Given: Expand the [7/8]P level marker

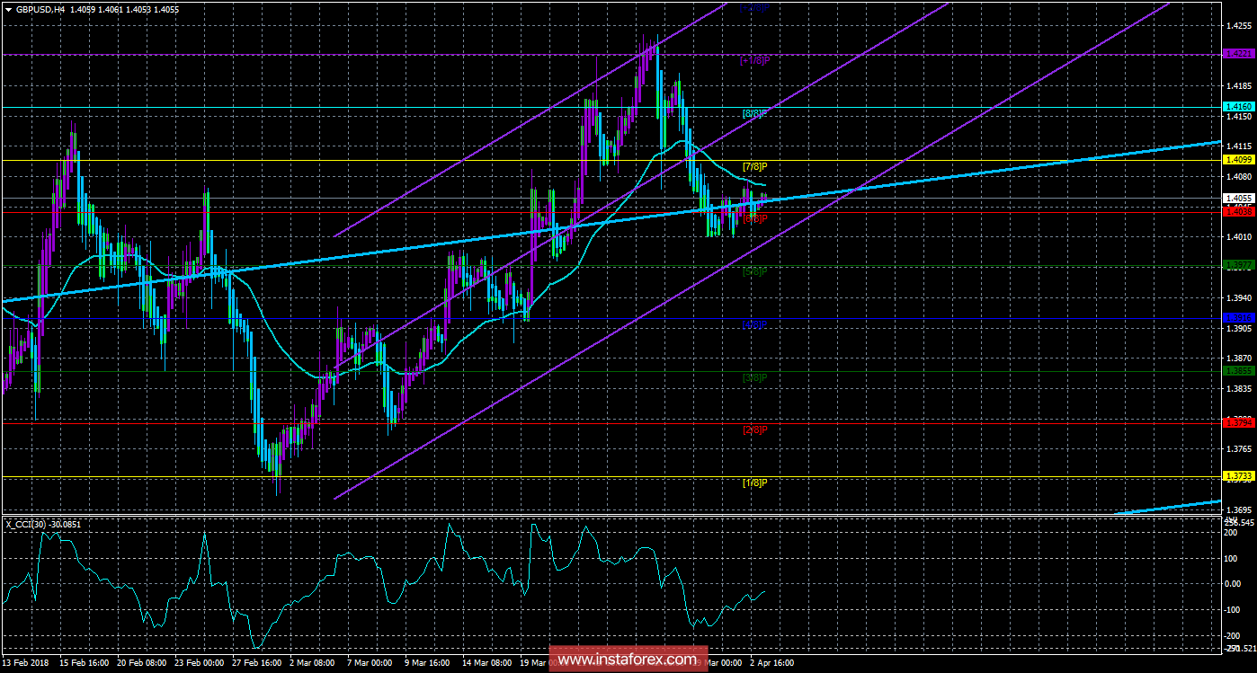Looking at the screenshot, I should point(753,165).
